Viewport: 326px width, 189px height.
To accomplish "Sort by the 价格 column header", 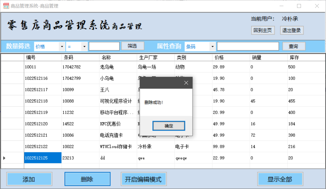I will point(231,58).
